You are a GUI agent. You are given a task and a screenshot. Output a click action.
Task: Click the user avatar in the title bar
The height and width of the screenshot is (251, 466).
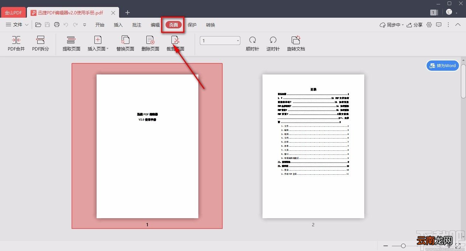point(449,12)
